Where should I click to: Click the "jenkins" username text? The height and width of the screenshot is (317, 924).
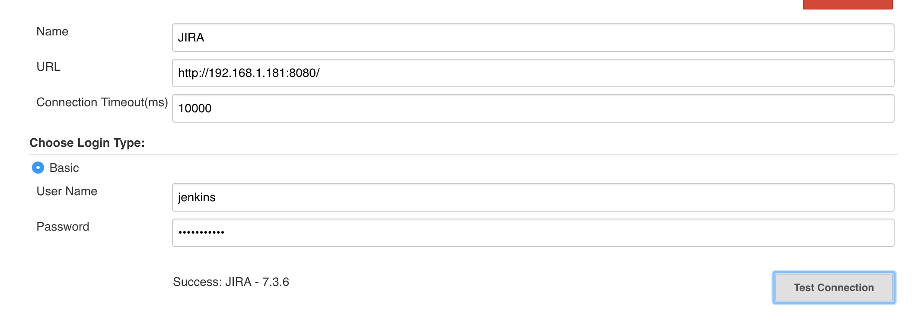coord(197,197)
